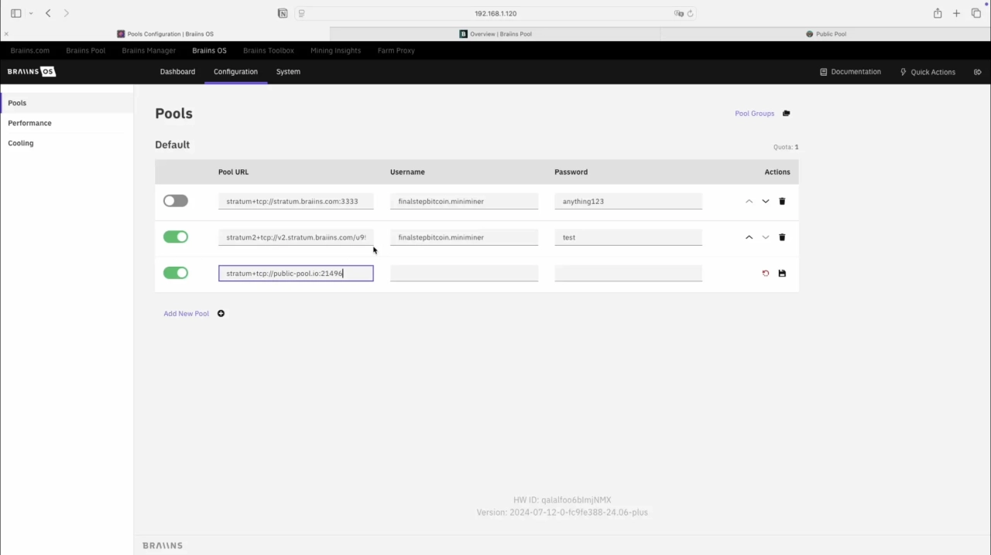Reload the page in the address bar
This screenshot has width=991, height=555.
691,13
